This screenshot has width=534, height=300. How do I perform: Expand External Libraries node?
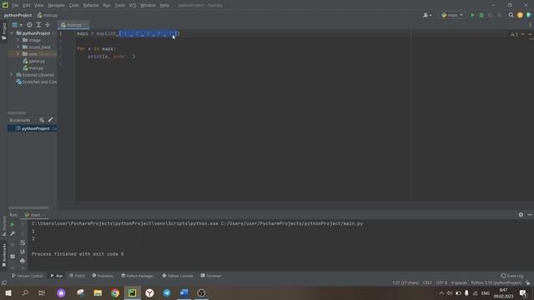pos(12,75)
